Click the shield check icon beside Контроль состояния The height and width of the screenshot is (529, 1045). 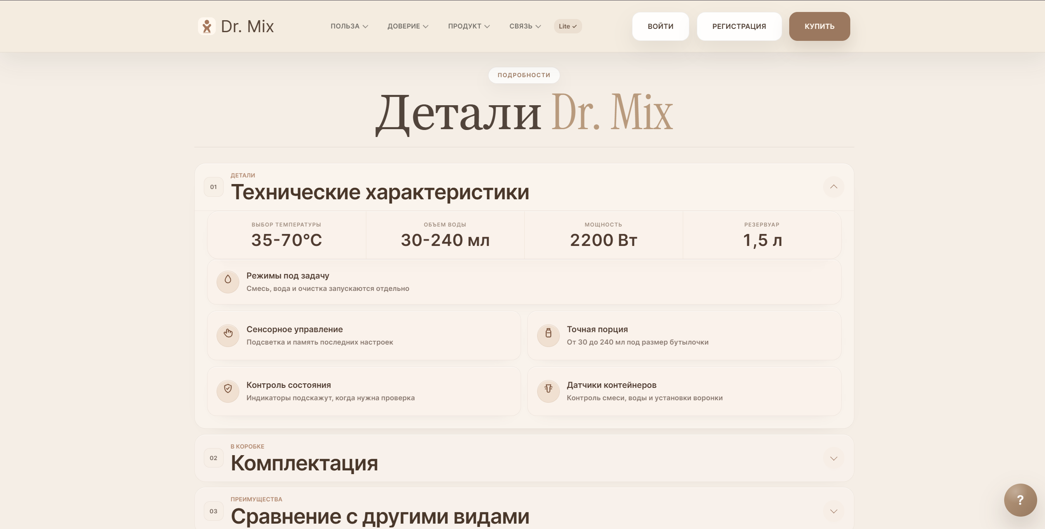point(228,391)
